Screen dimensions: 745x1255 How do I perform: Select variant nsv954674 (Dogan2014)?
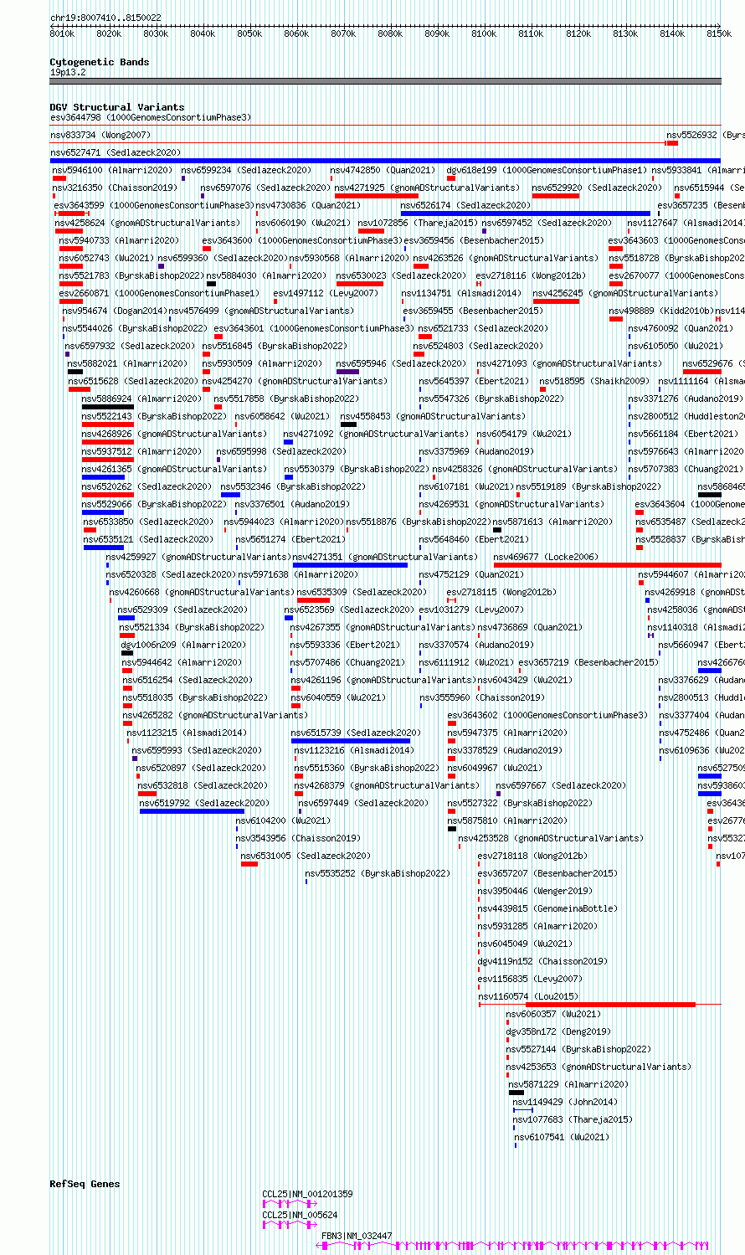click(114, 311)
